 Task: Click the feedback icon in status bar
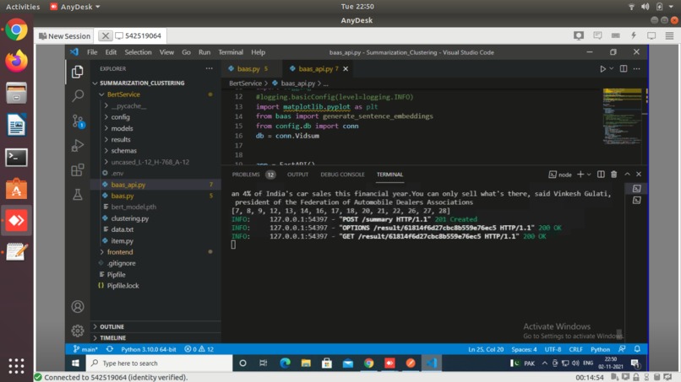coord(623,349)
